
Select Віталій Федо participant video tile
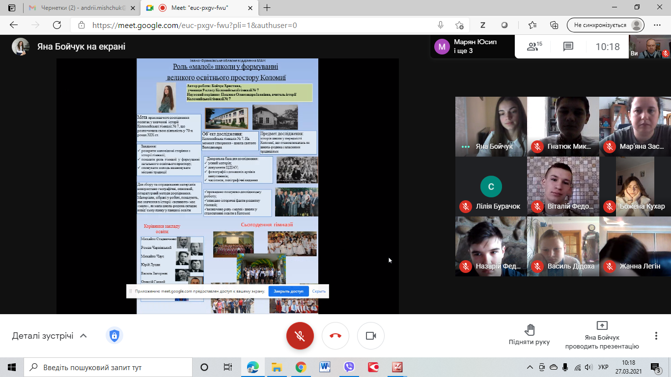[x=563, y=187]
